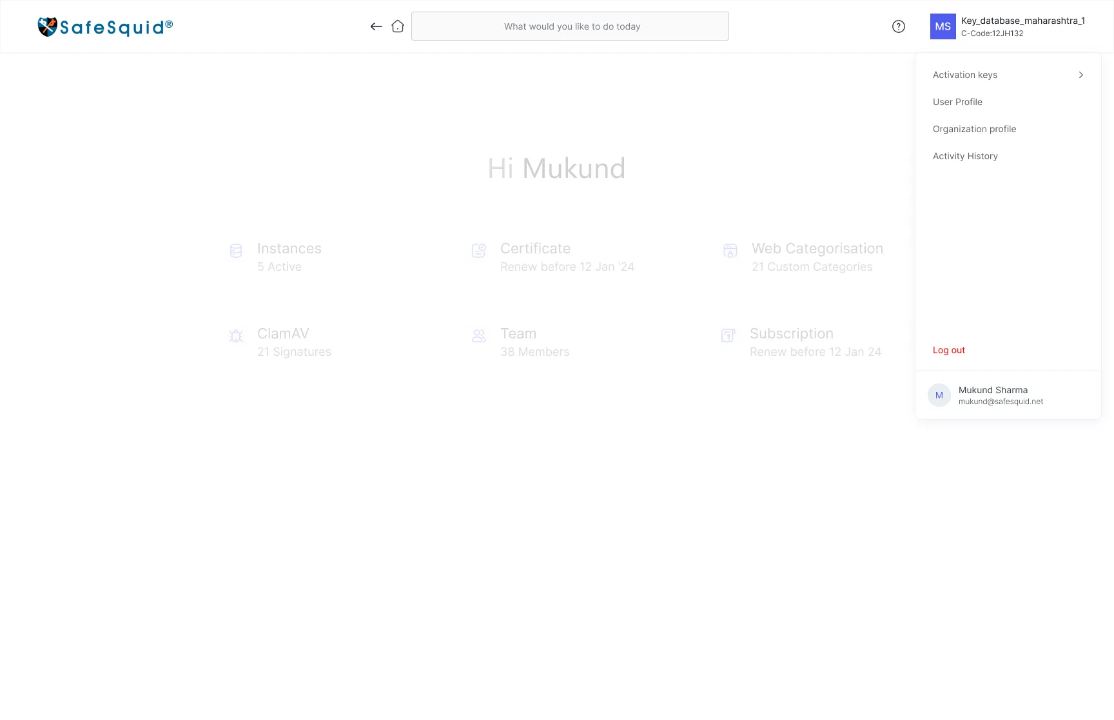The image size is (1114, 720).
Task: Click the '5 Active' instances text
Action: coord(280,267)
